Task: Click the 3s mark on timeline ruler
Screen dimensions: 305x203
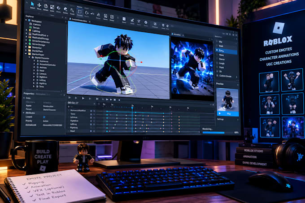Action: (152, 107)
